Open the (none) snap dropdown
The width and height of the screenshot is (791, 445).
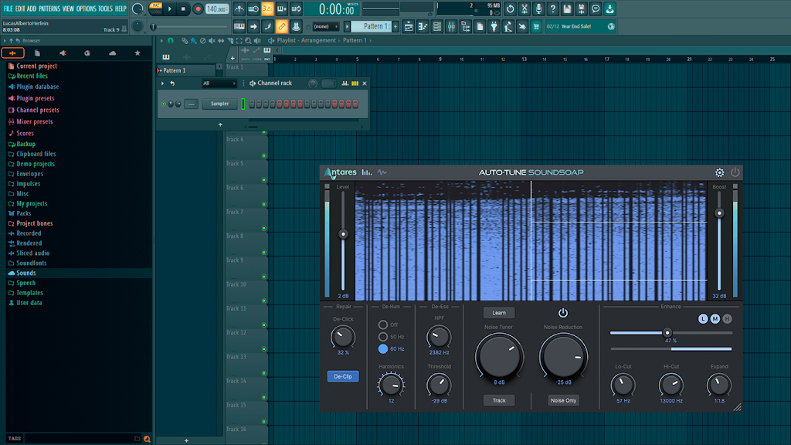click(325, 26)
